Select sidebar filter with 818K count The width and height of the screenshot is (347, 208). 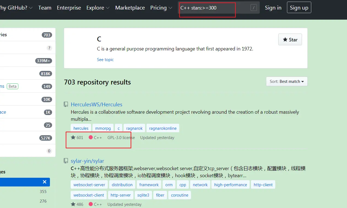tap(27, 74)
